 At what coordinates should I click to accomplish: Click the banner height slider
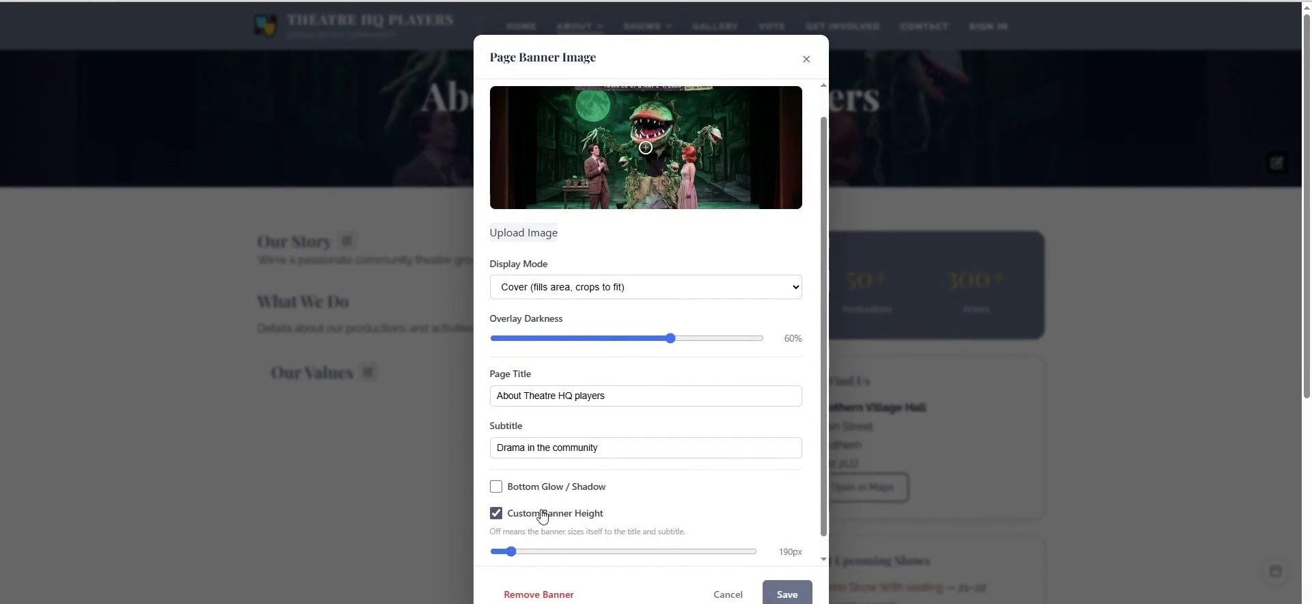(x=623, y=552)
